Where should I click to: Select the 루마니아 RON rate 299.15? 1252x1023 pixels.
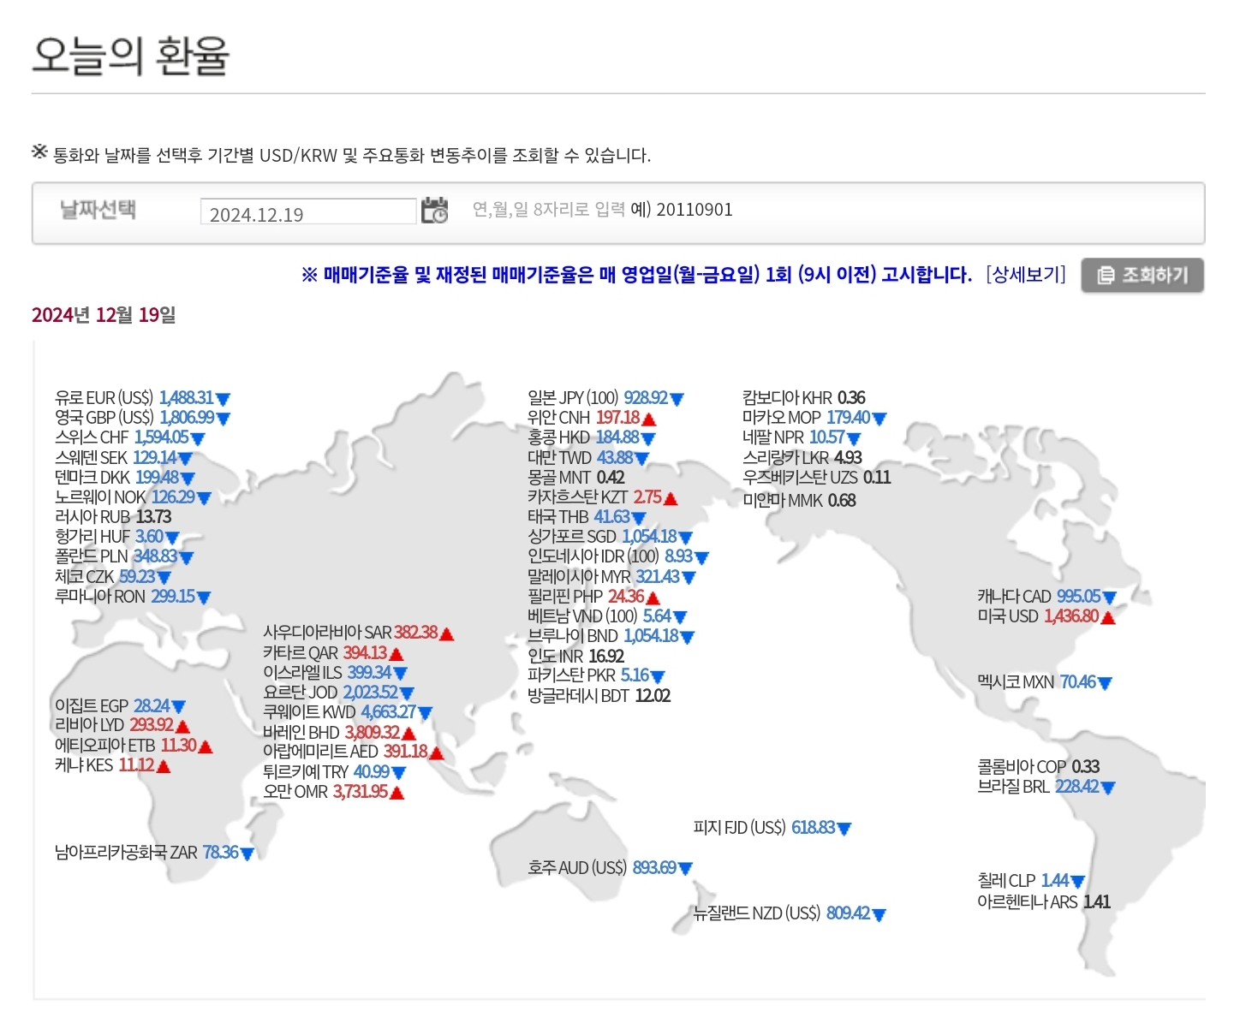click(x=173, y=597)
